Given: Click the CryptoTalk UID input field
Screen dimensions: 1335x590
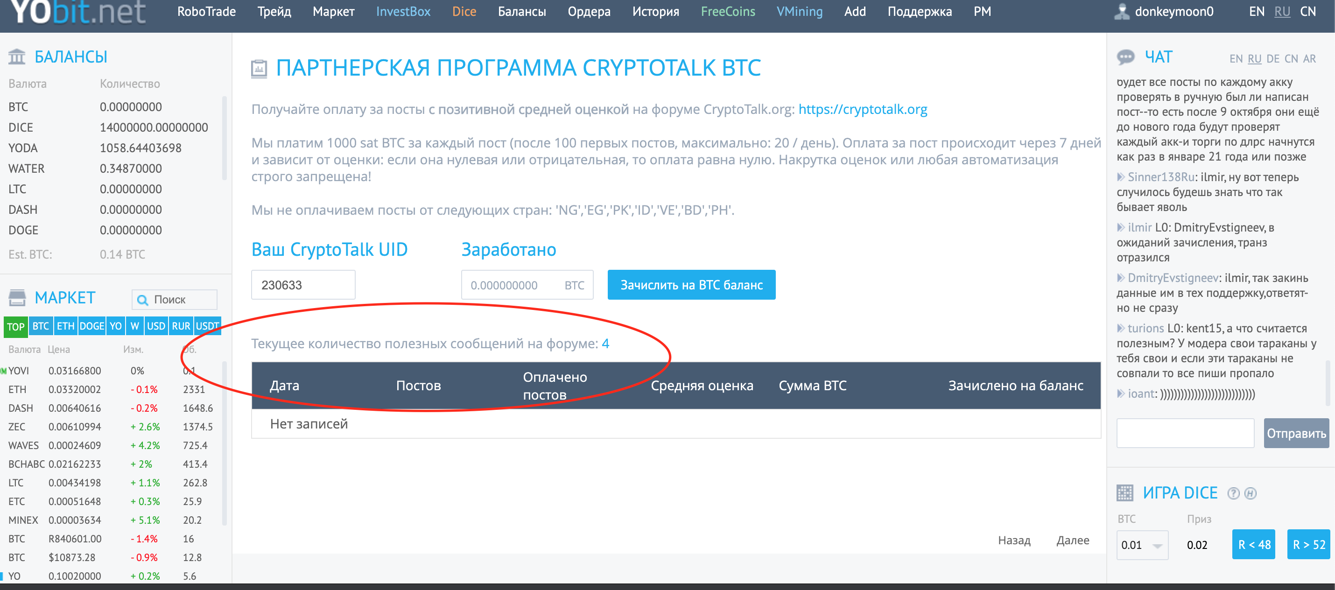Looking at the screenshot, I should [303, 285].
